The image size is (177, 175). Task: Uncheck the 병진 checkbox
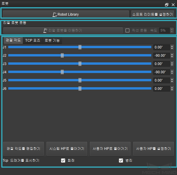pyautogui.click(x=121, y=161)
